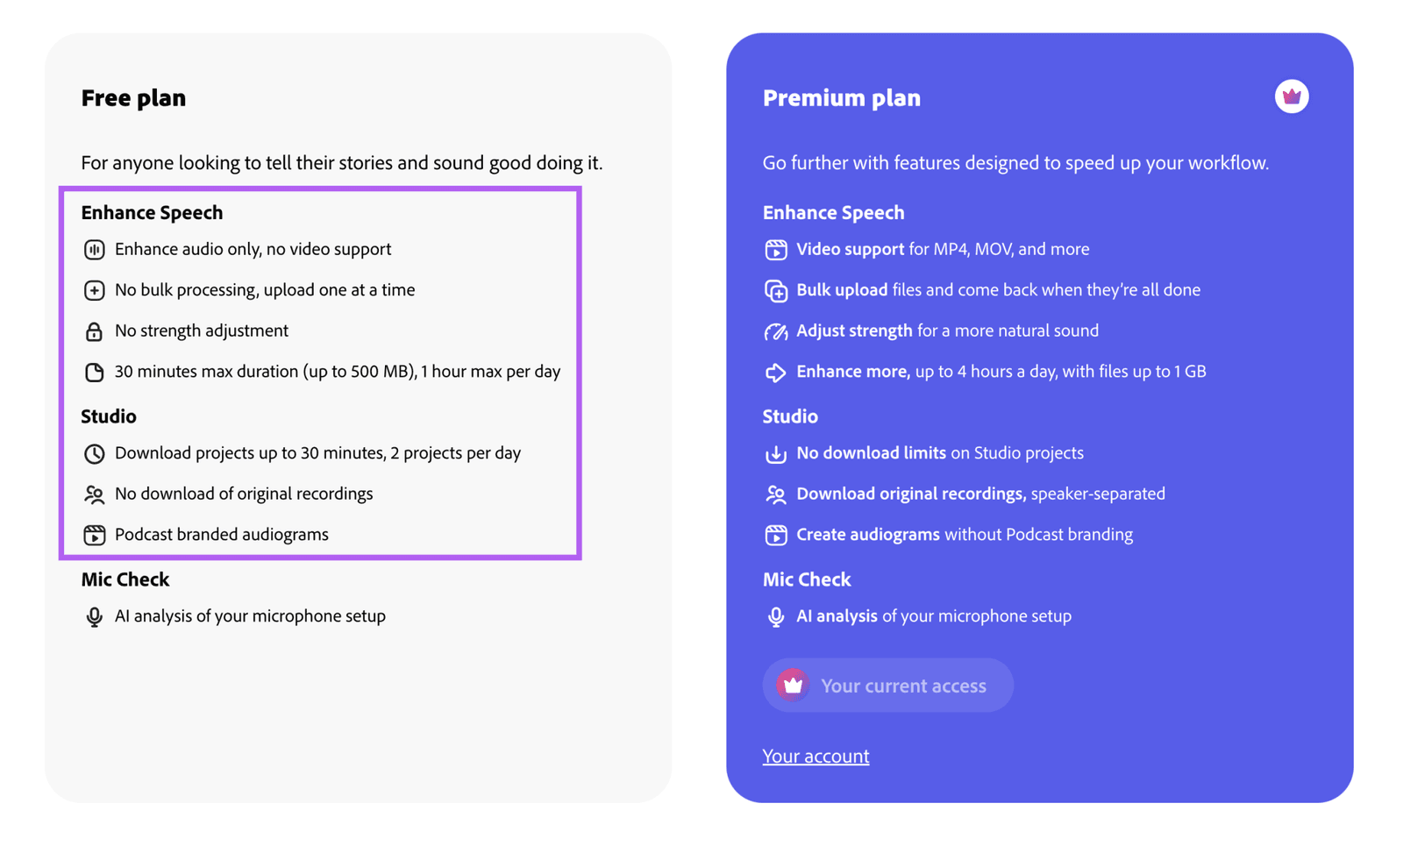The image size is (1403, 846).
Task: Click the Premium plan heading
Action: 841,97
